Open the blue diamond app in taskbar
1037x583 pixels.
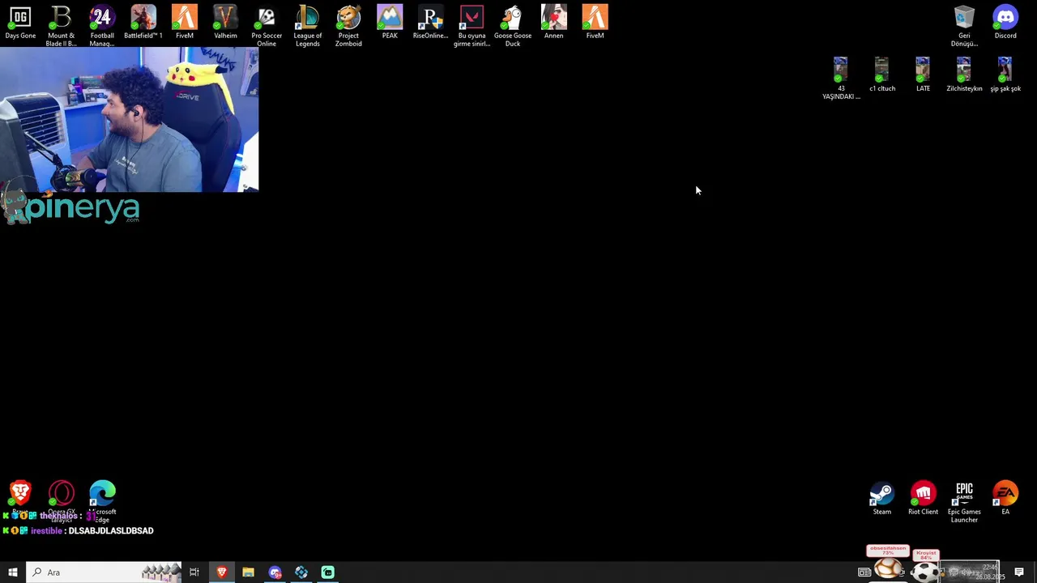tap(301, 572)
